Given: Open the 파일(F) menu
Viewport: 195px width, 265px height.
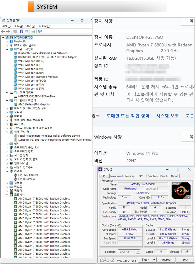Looking at the screenshot, I should click(x=6, y=26).
